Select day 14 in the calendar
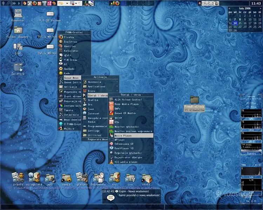 pyautogui.click(x=235, y=23)
